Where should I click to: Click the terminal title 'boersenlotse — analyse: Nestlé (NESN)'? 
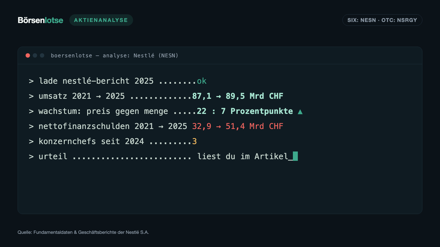pyautogui.click(x=114, y=55)
